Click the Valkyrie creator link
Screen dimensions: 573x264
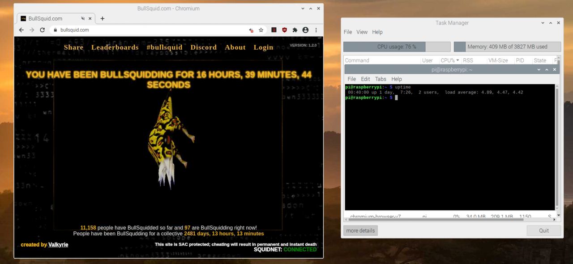[x=58, y=245]
